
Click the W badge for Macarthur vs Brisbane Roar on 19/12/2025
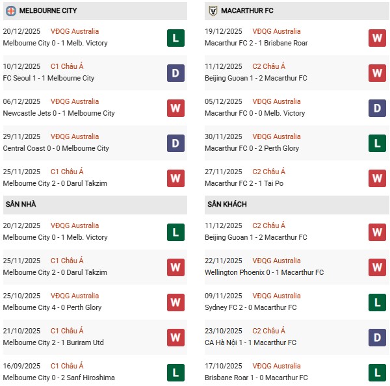point(377,38)
